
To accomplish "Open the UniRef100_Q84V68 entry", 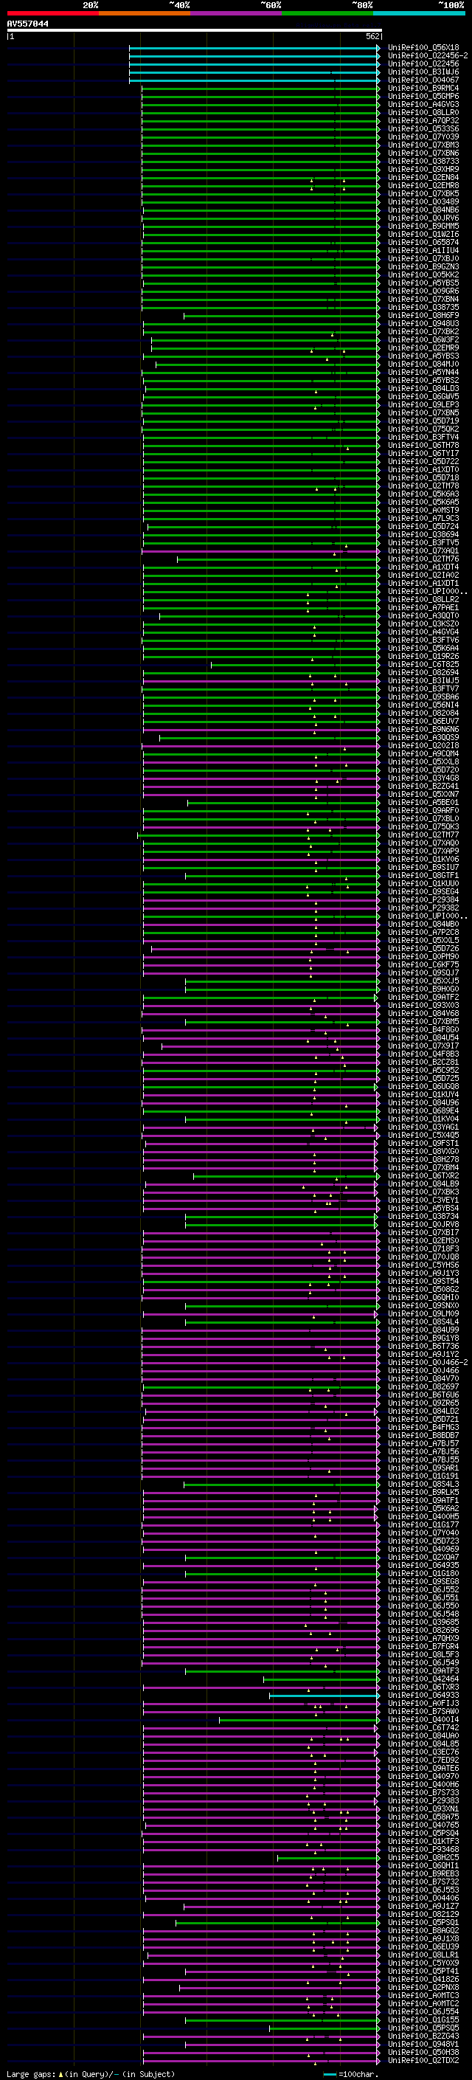I will [x=423, y=1013].
